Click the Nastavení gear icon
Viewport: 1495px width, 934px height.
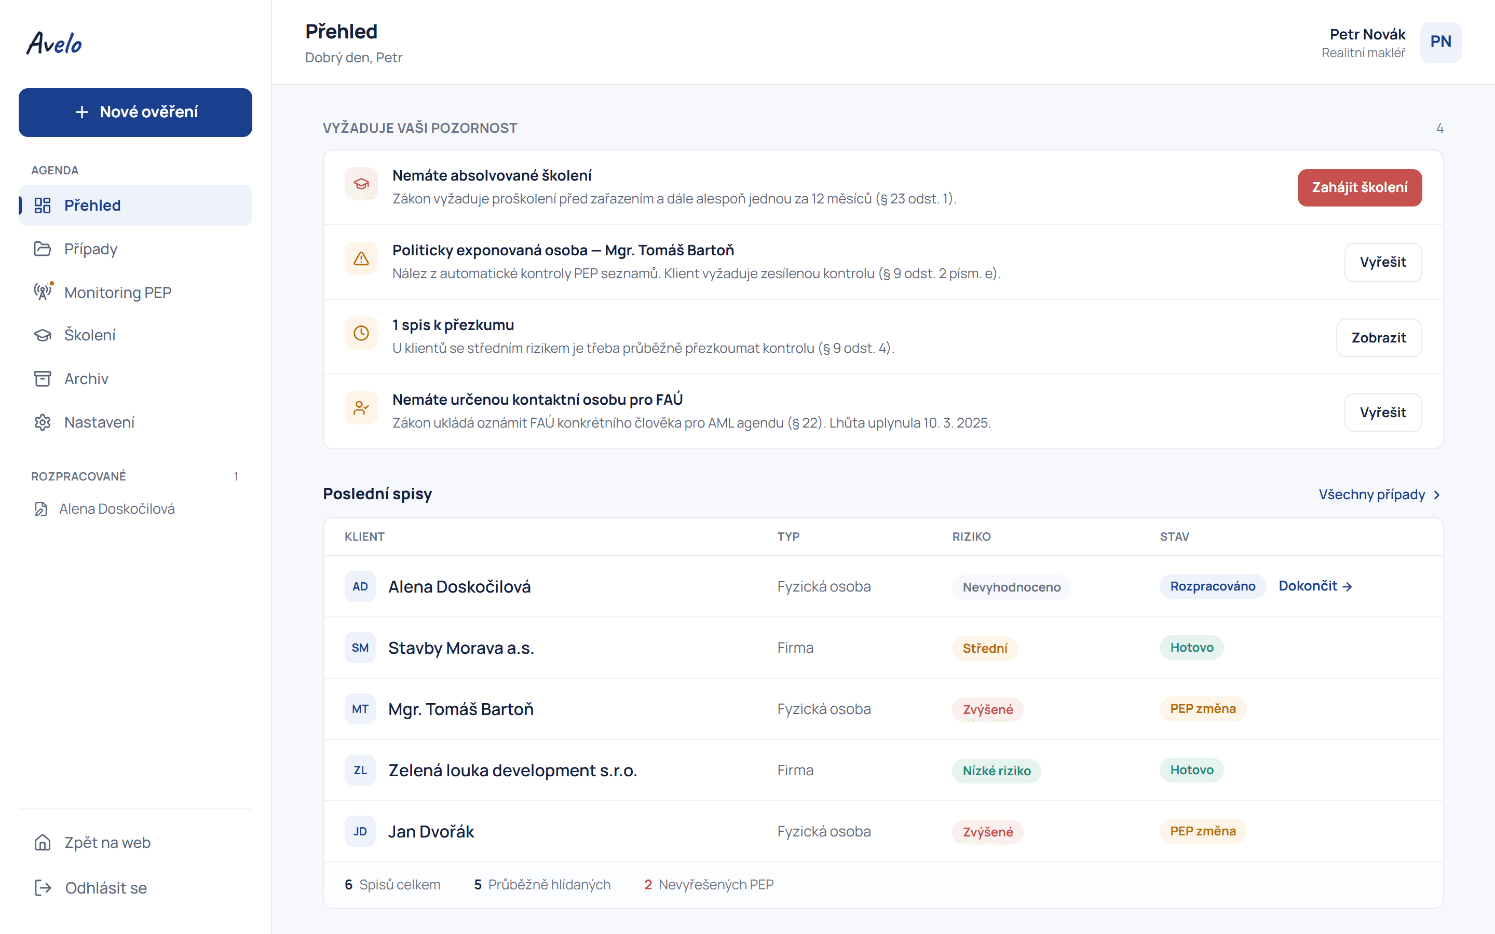click(42, 422)
